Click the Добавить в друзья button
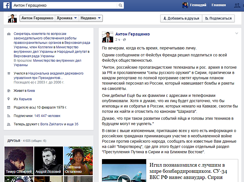The height and width of the screenshot is (182, 244). click(x=181, y=18)
